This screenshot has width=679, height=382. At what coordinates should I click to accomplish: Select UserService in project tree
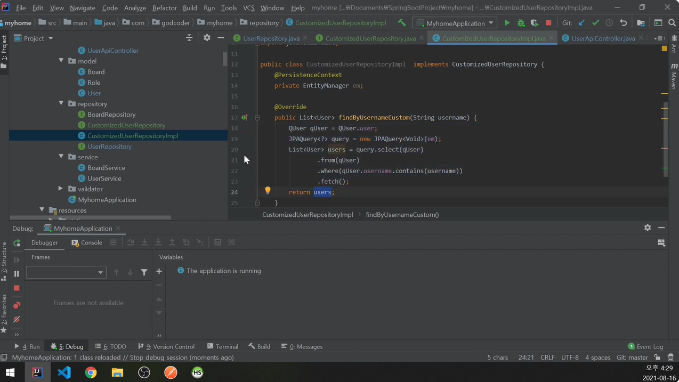pos(104,178)
